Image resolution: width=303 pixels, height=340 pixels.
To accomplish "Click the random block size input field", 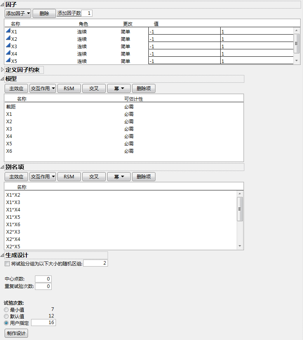I will click(96, 263).
